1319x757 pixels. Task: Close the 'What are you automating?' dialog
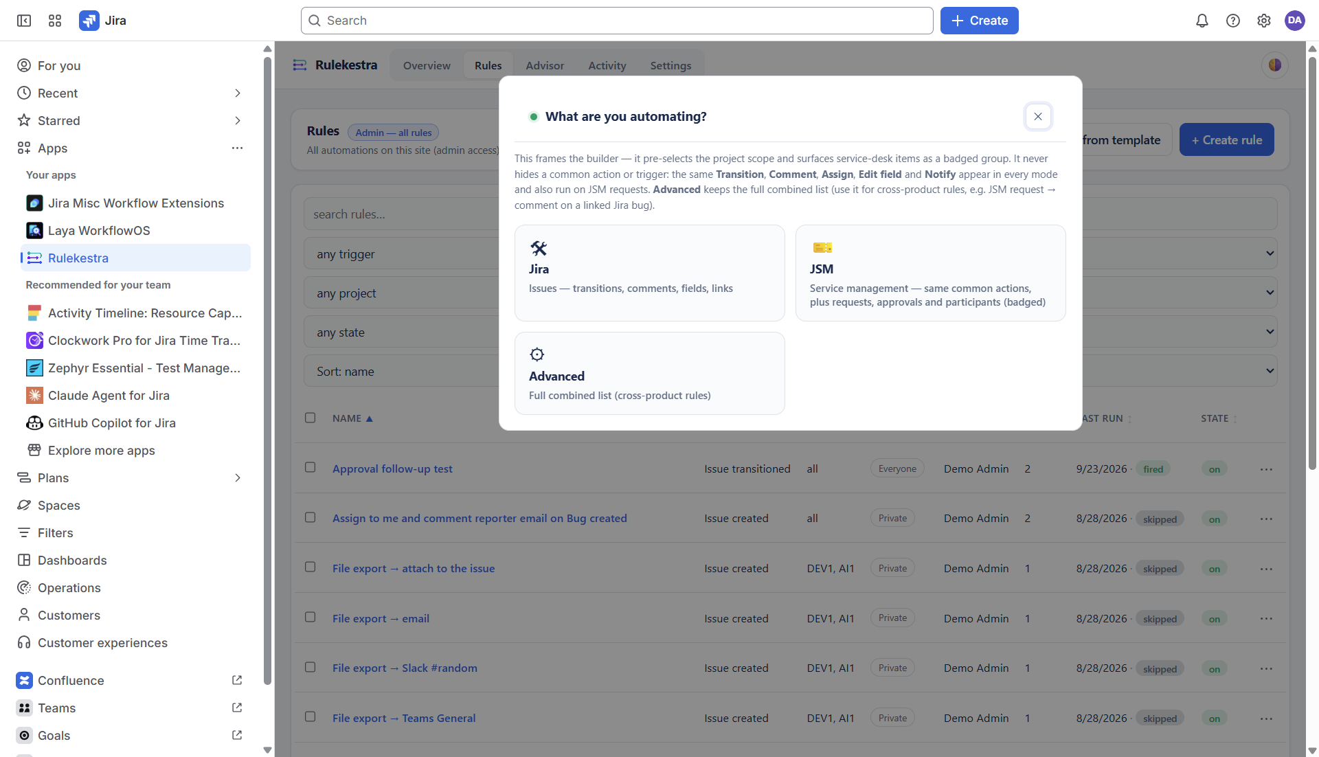pyautogui.click(x=1038, y=116)
